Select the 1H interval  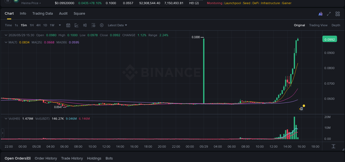tap(32, 25)
